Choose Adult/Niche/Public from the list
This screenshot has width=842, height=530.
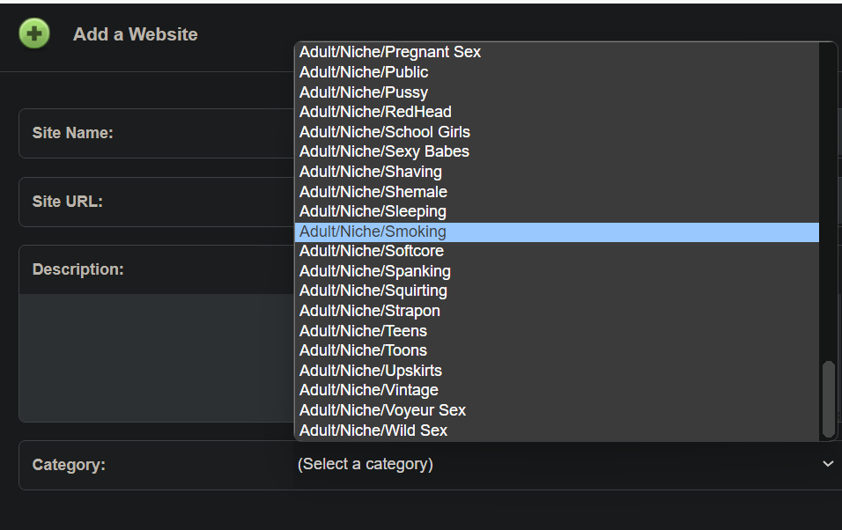pos(364,72)
